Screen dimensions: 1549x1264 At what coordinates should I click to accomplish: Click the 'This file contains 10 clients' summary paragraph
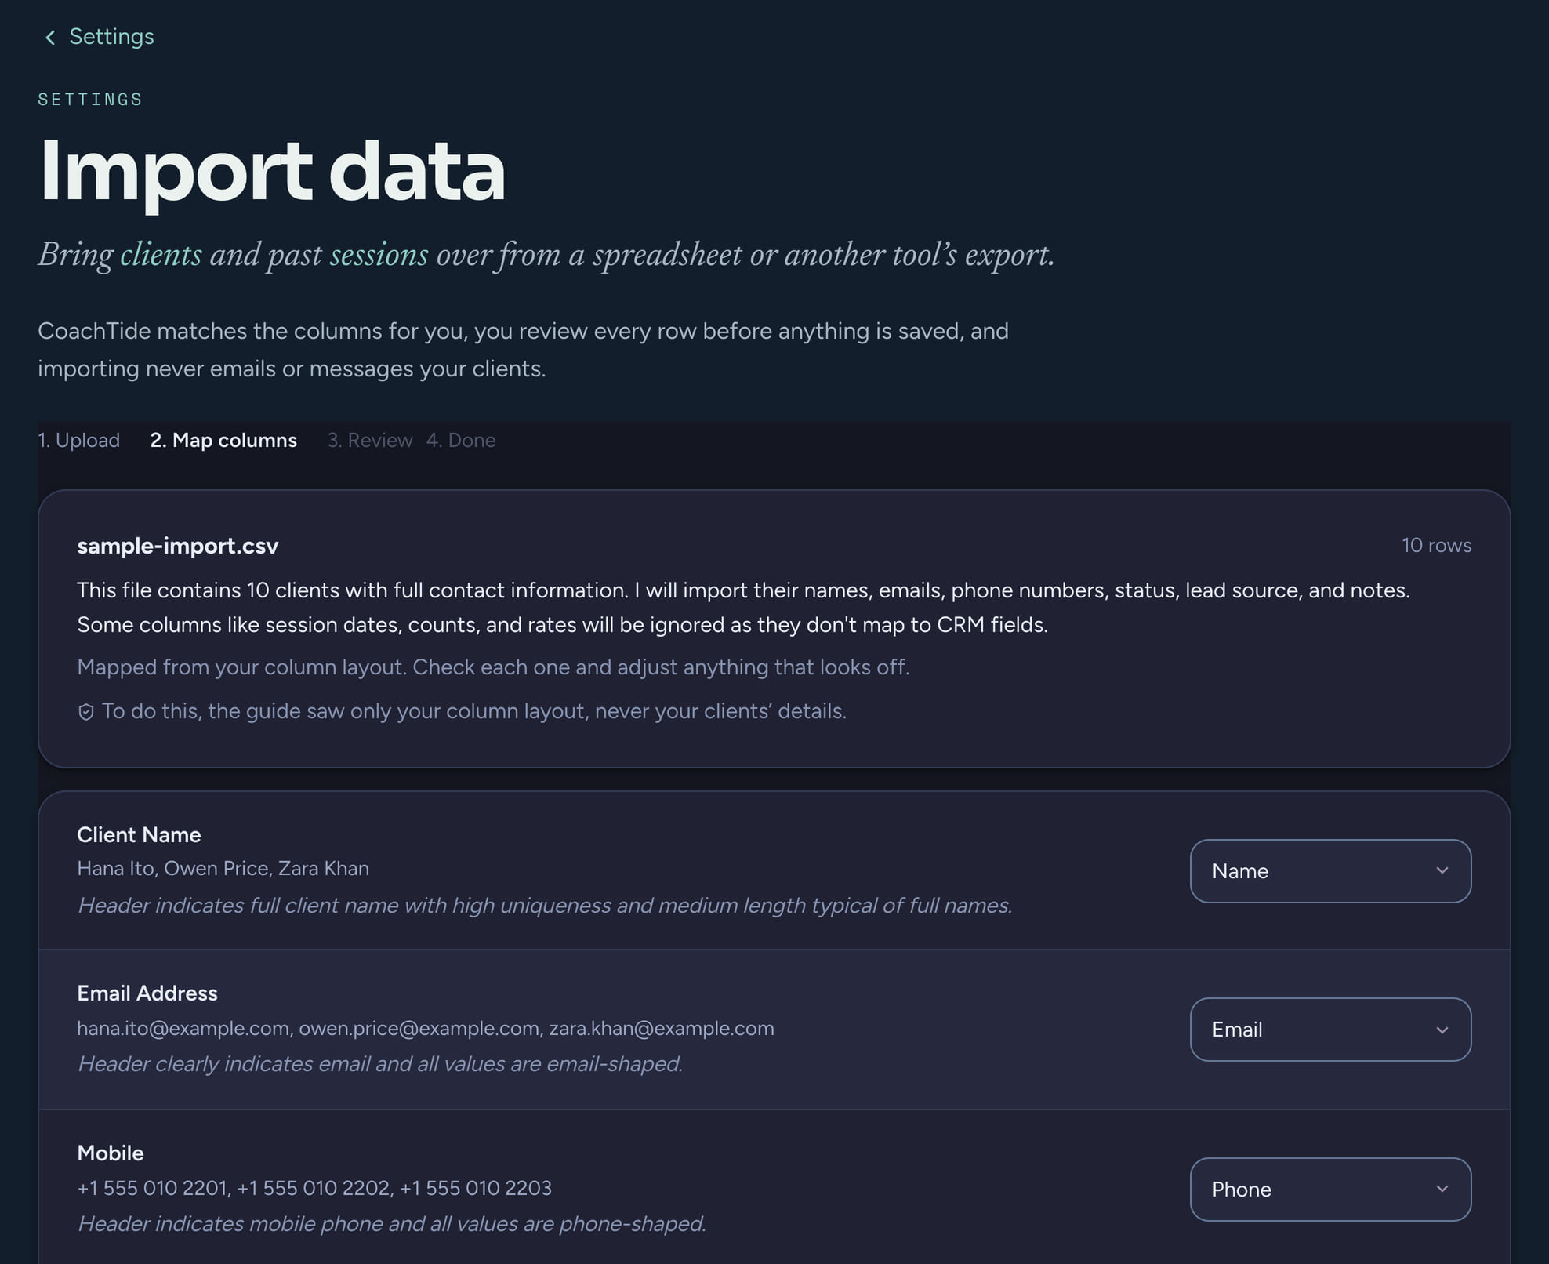click(x=743, y=608)
